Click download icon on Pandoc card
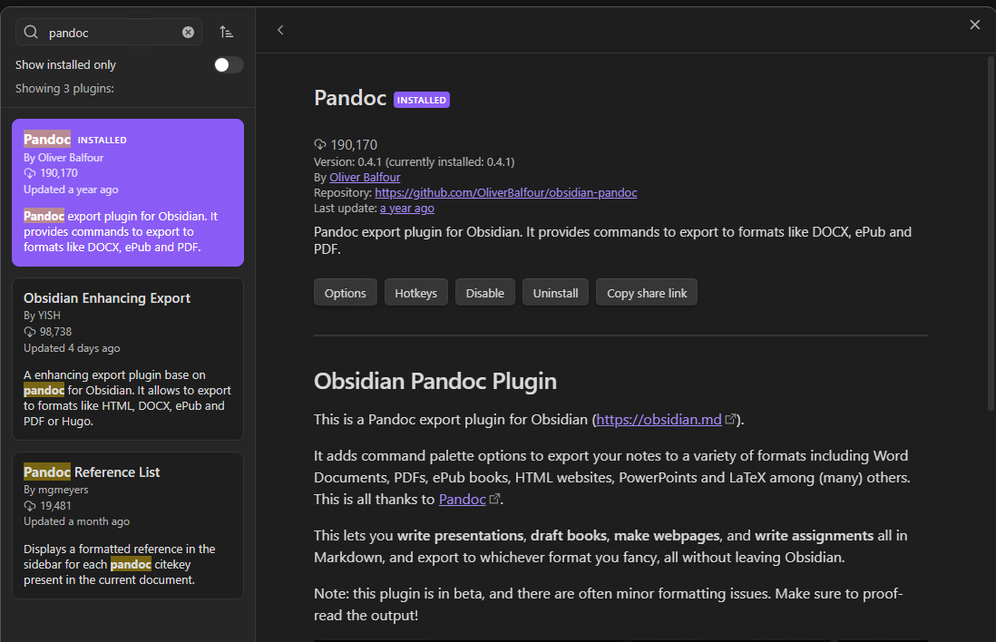The image size is (996, 642). (30, 172)
